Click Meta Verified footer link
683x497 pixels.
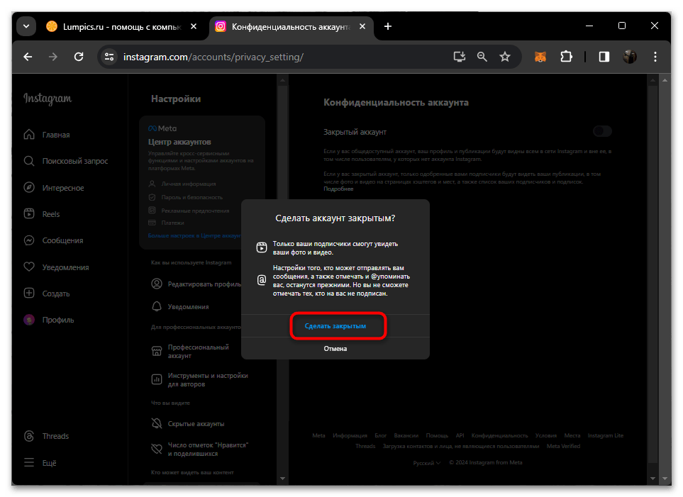(x=563, y=446)
